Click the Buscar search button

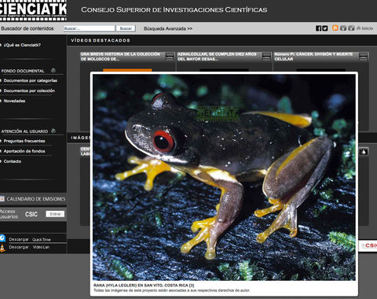coord(126,28)
